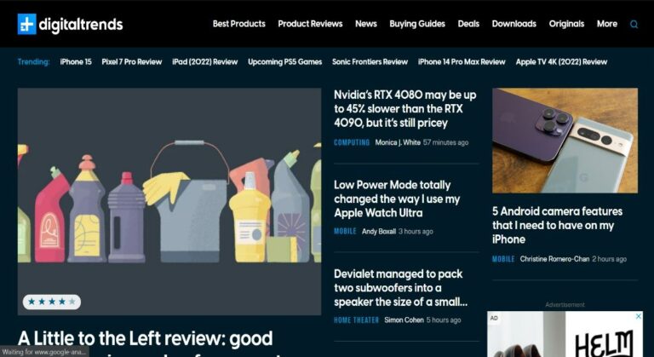Viewport: 654px width, 357px height.
Task: Click the 'Trending:' label
Action: [33, 62]
